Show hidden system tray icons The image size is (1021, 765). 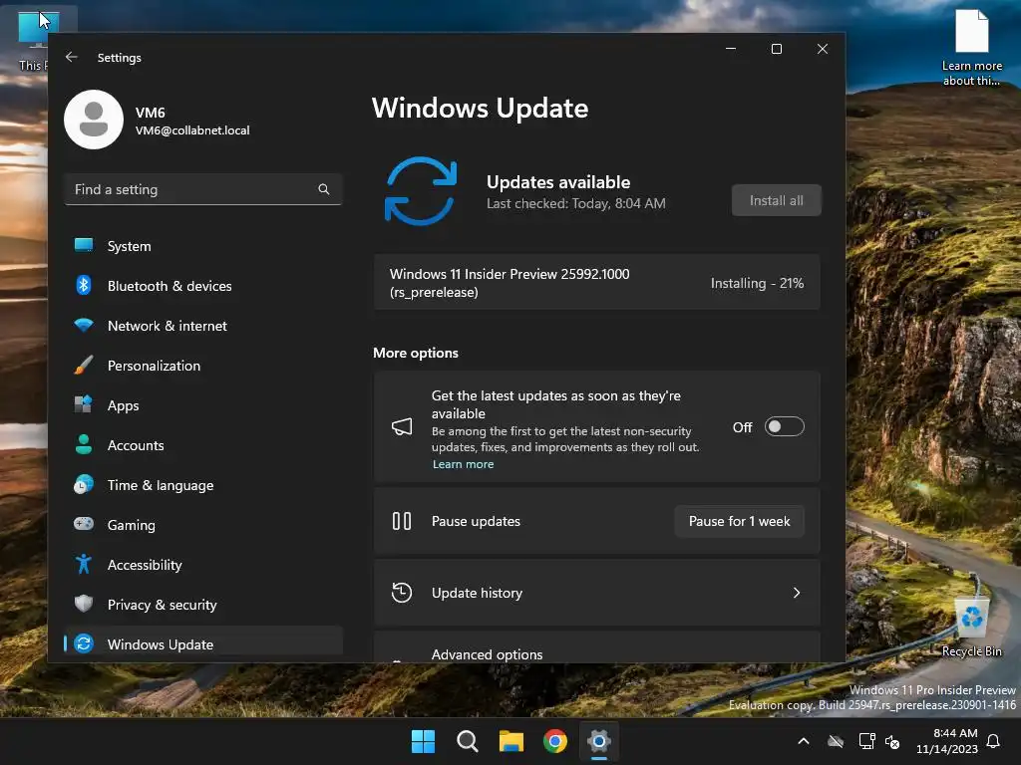click(x=804, y=741)
